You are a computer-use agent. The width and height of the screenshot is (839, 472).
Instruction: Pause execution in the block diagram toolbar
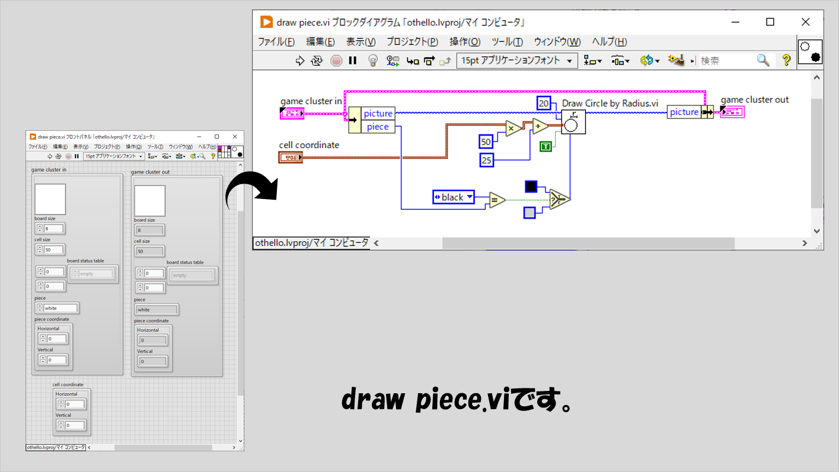point(353,60)
